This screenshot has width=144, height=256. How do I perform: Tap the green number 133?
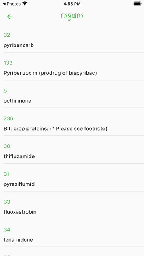[8, 63]
